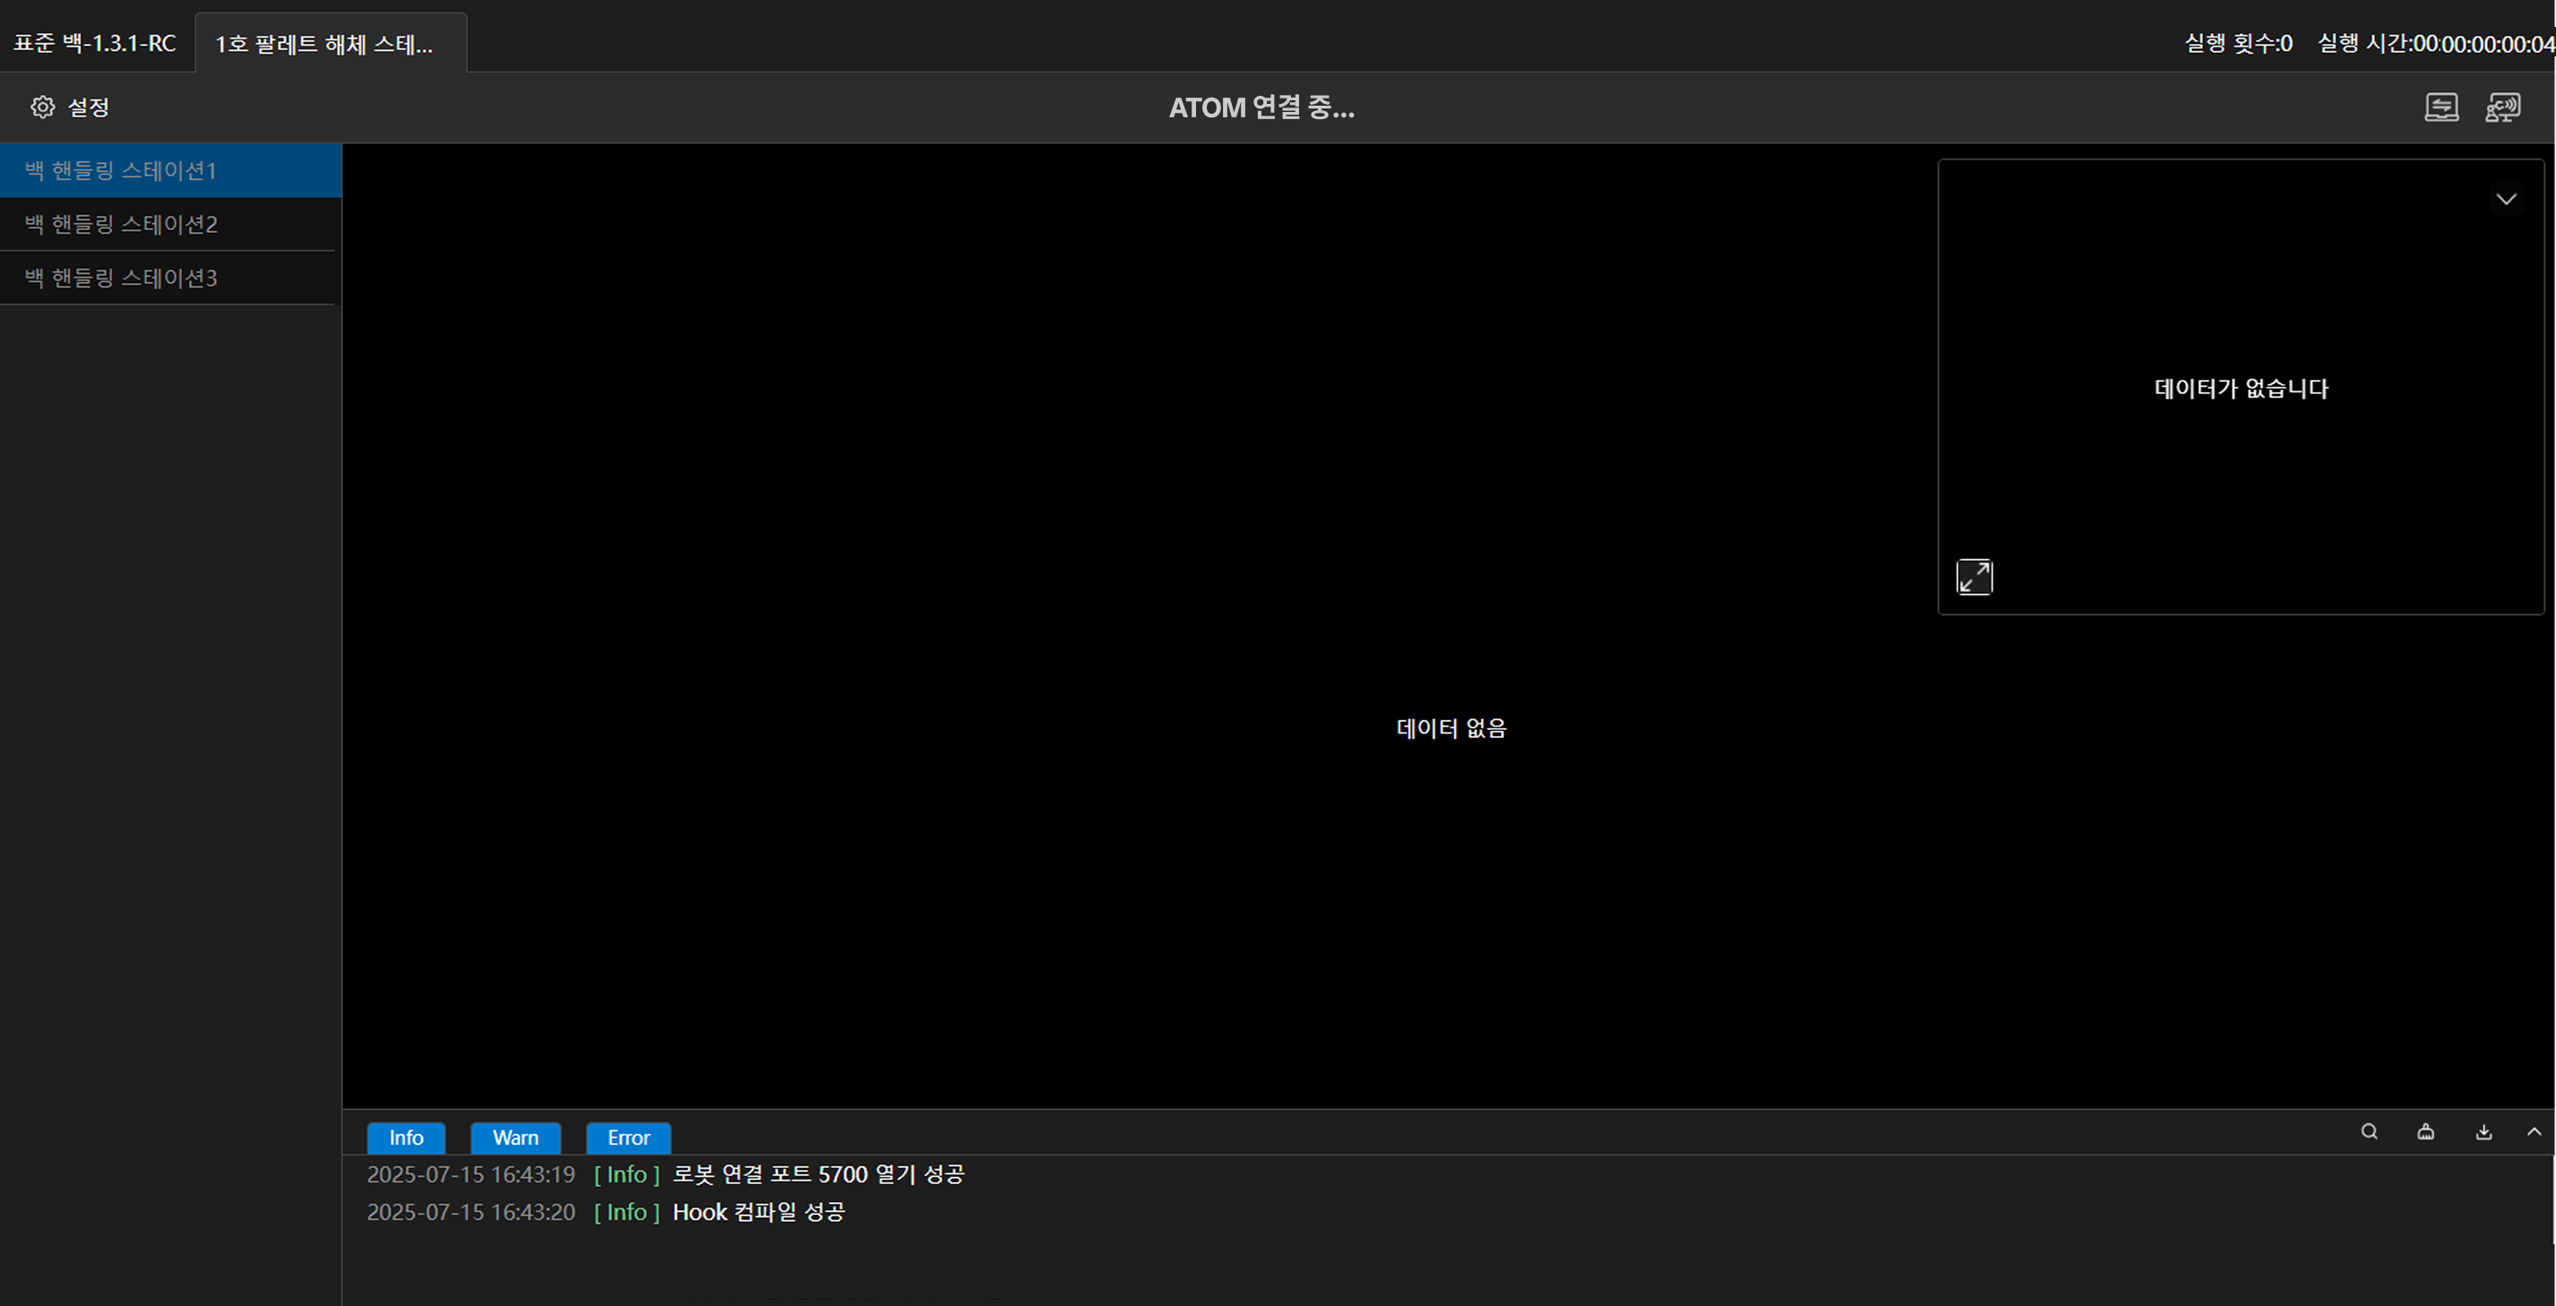Screen dimensions: 2556x1306
Task: Click the laptop data-transfer icon
Action: (2441, 107)
